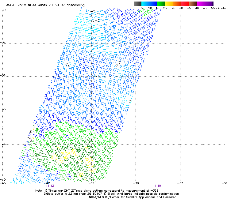Screen dimensions: 227x199
Task: Select the latitude axis label '-40'
Action: pos(3,179)
